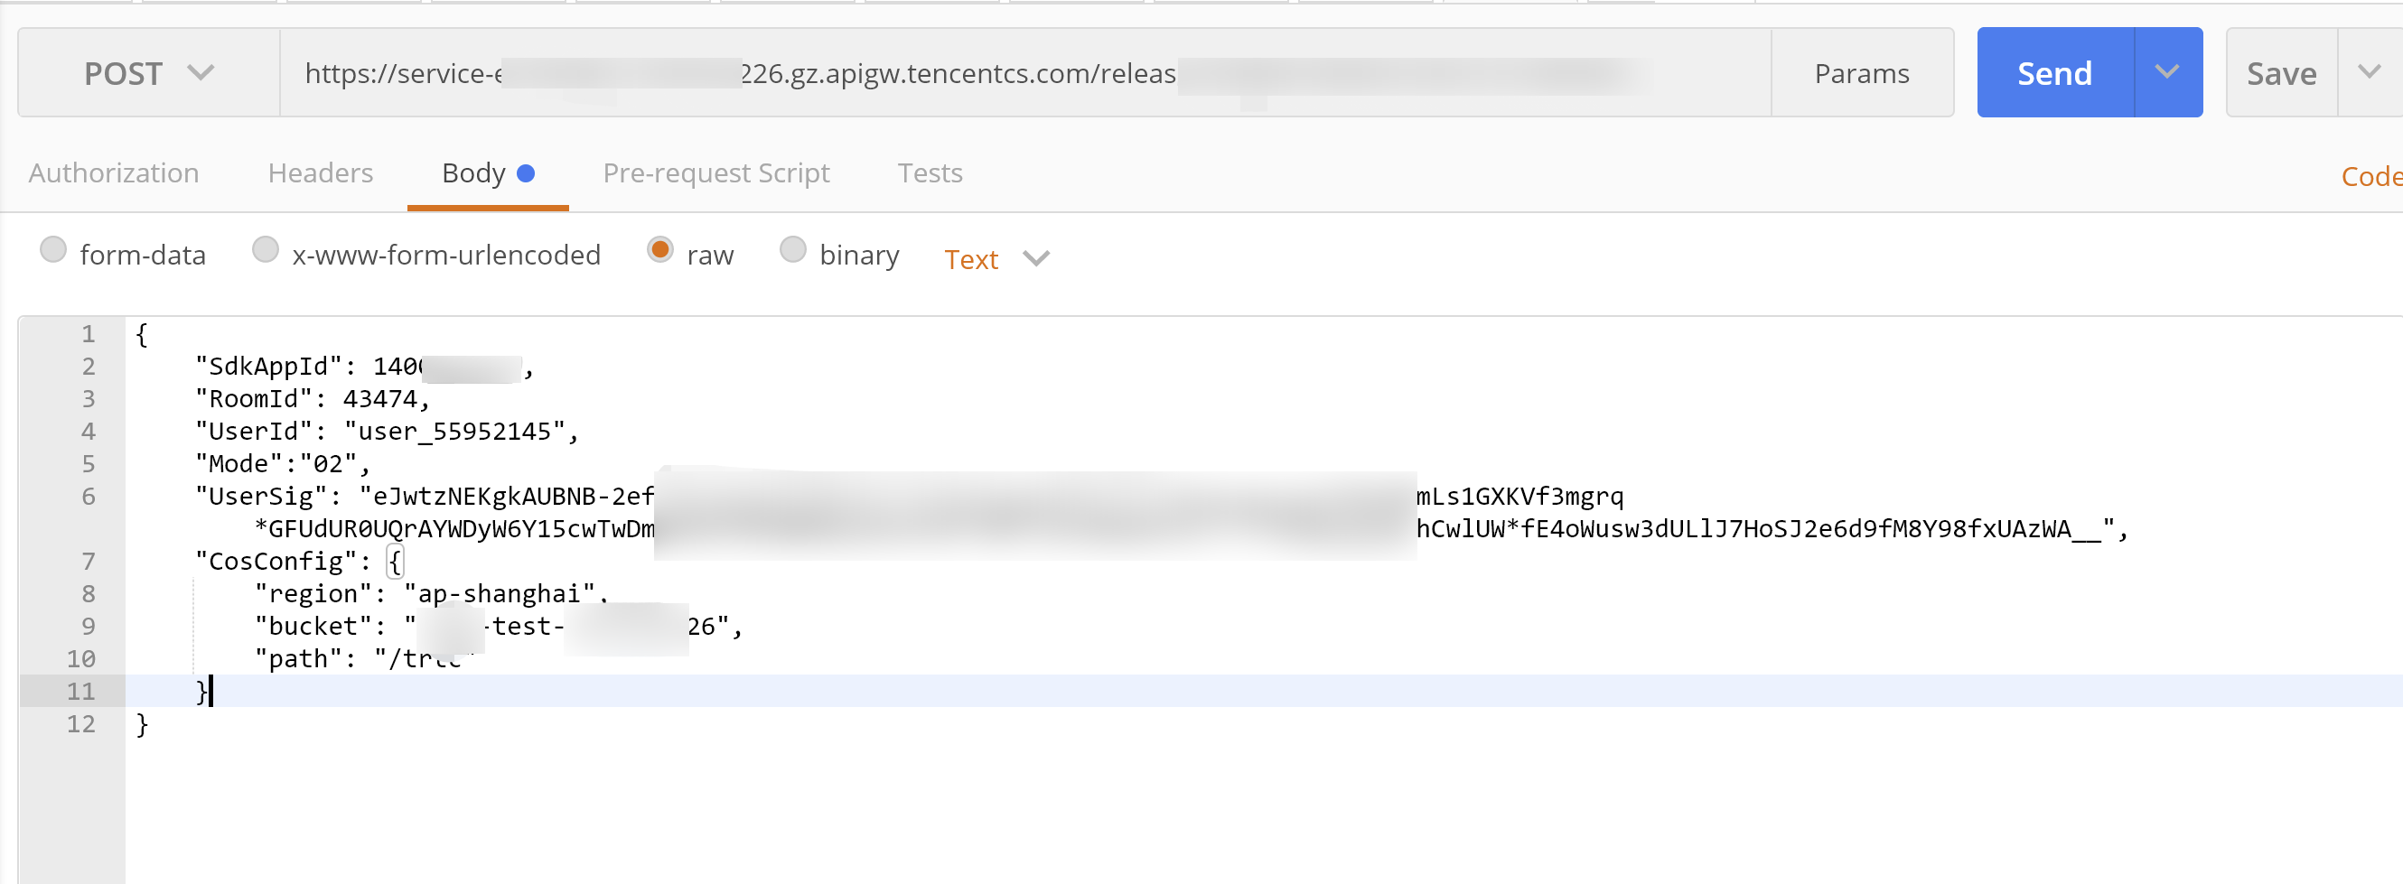
Task: Open the Send options dropdown arrow
Action: pyautogui.click(x=2167, y=73)
